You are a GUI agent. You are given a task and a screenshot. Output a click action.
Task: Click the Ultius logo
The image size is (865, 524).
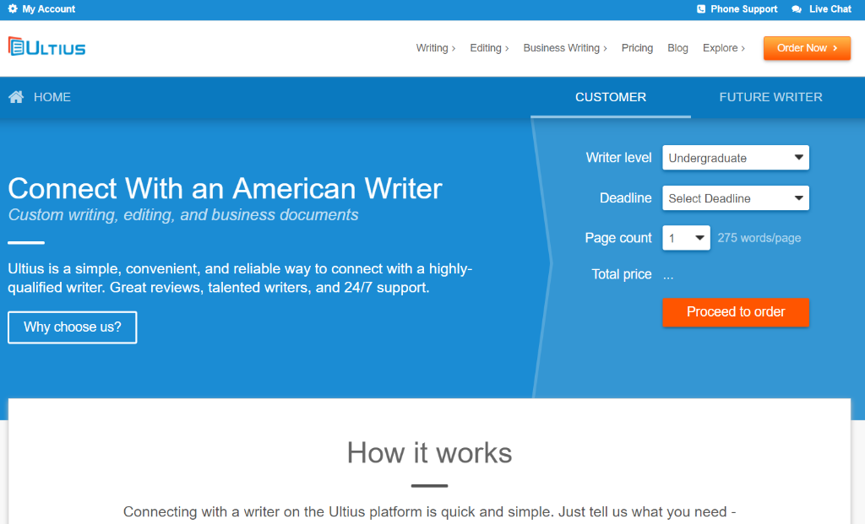click(x=47, y=47)
